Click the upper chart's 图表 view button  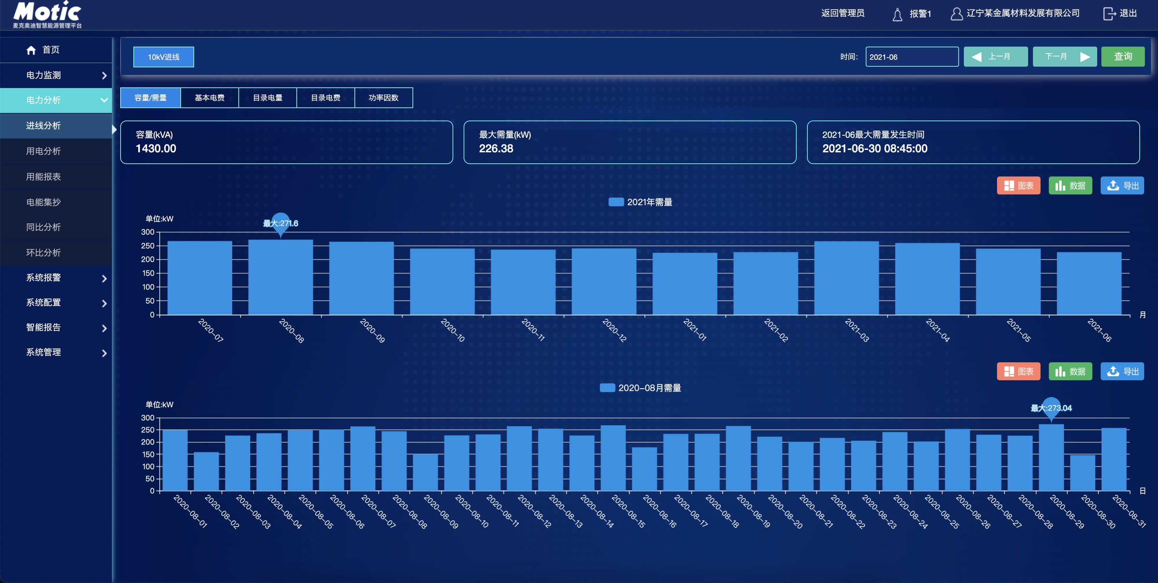click(1018, 186)
